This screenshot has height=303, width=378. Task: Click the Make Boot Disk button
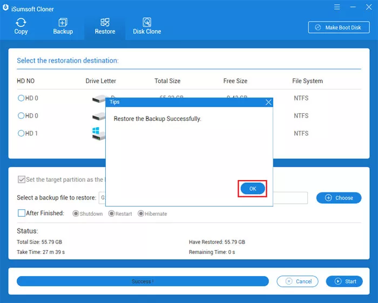(339, 27)
